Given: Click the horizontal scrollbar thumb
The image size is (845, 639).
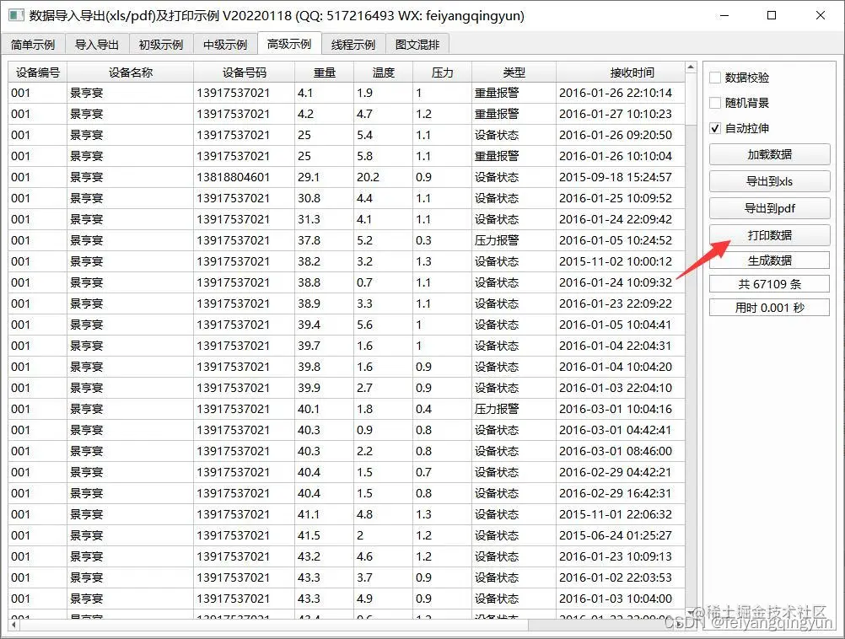Looking at the screenshot, I should [274, 625].
